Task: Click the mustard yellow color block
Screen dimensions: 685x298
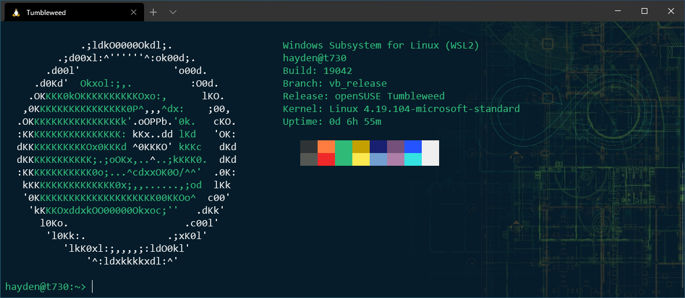Action: pyautogui.click(x=361, y=147)
